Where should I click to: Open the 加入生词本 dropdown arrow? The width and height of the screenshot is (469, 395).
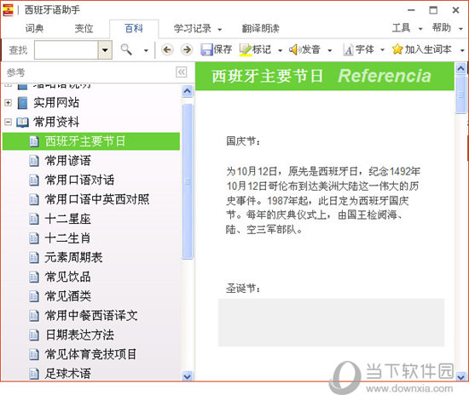(x=462, y=50)
